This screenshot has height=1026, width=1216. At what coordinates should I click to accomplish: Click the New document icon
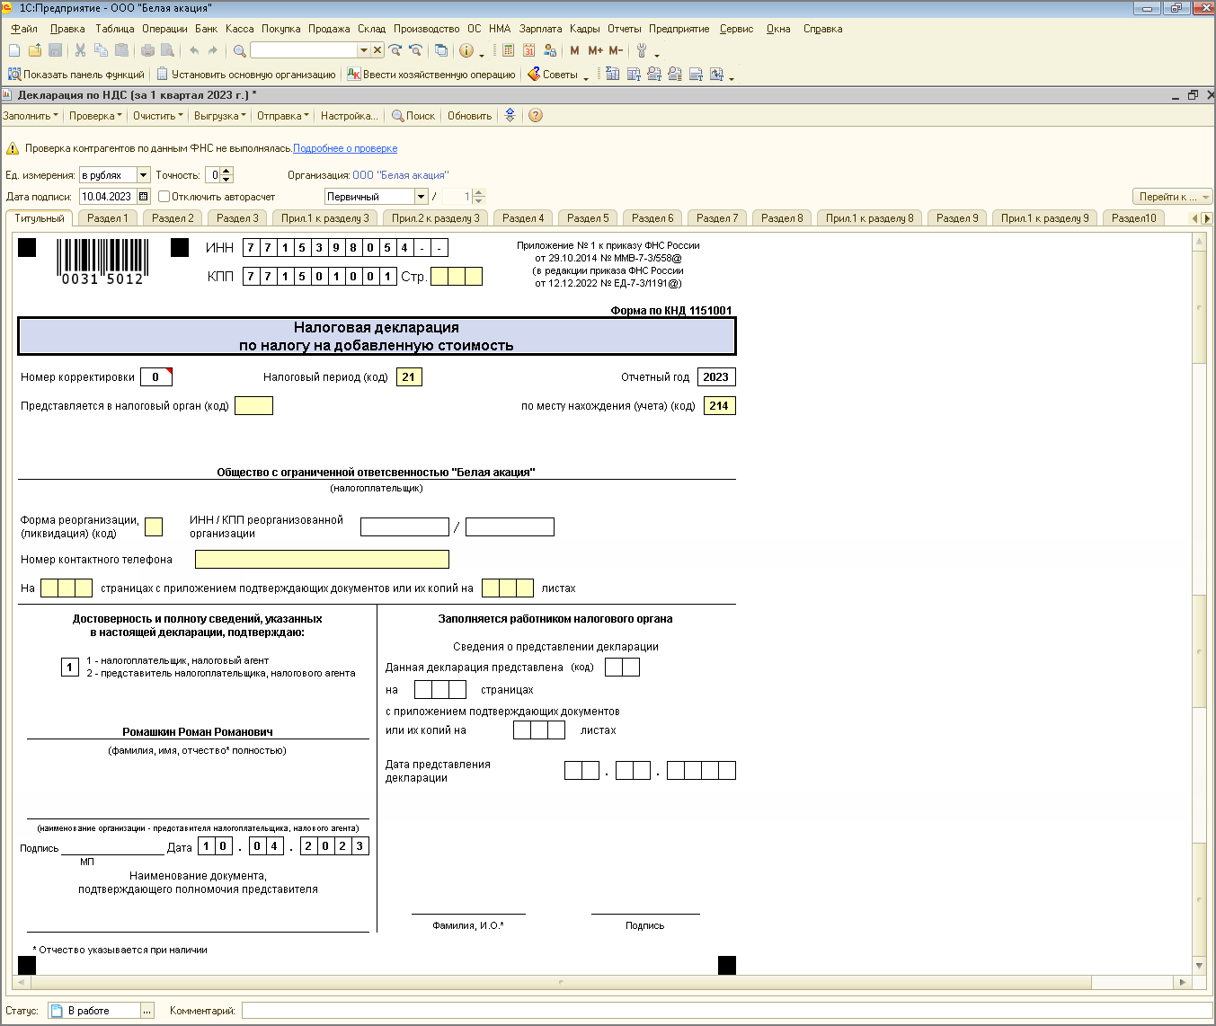pyautogui.click(x=14, y=50)
